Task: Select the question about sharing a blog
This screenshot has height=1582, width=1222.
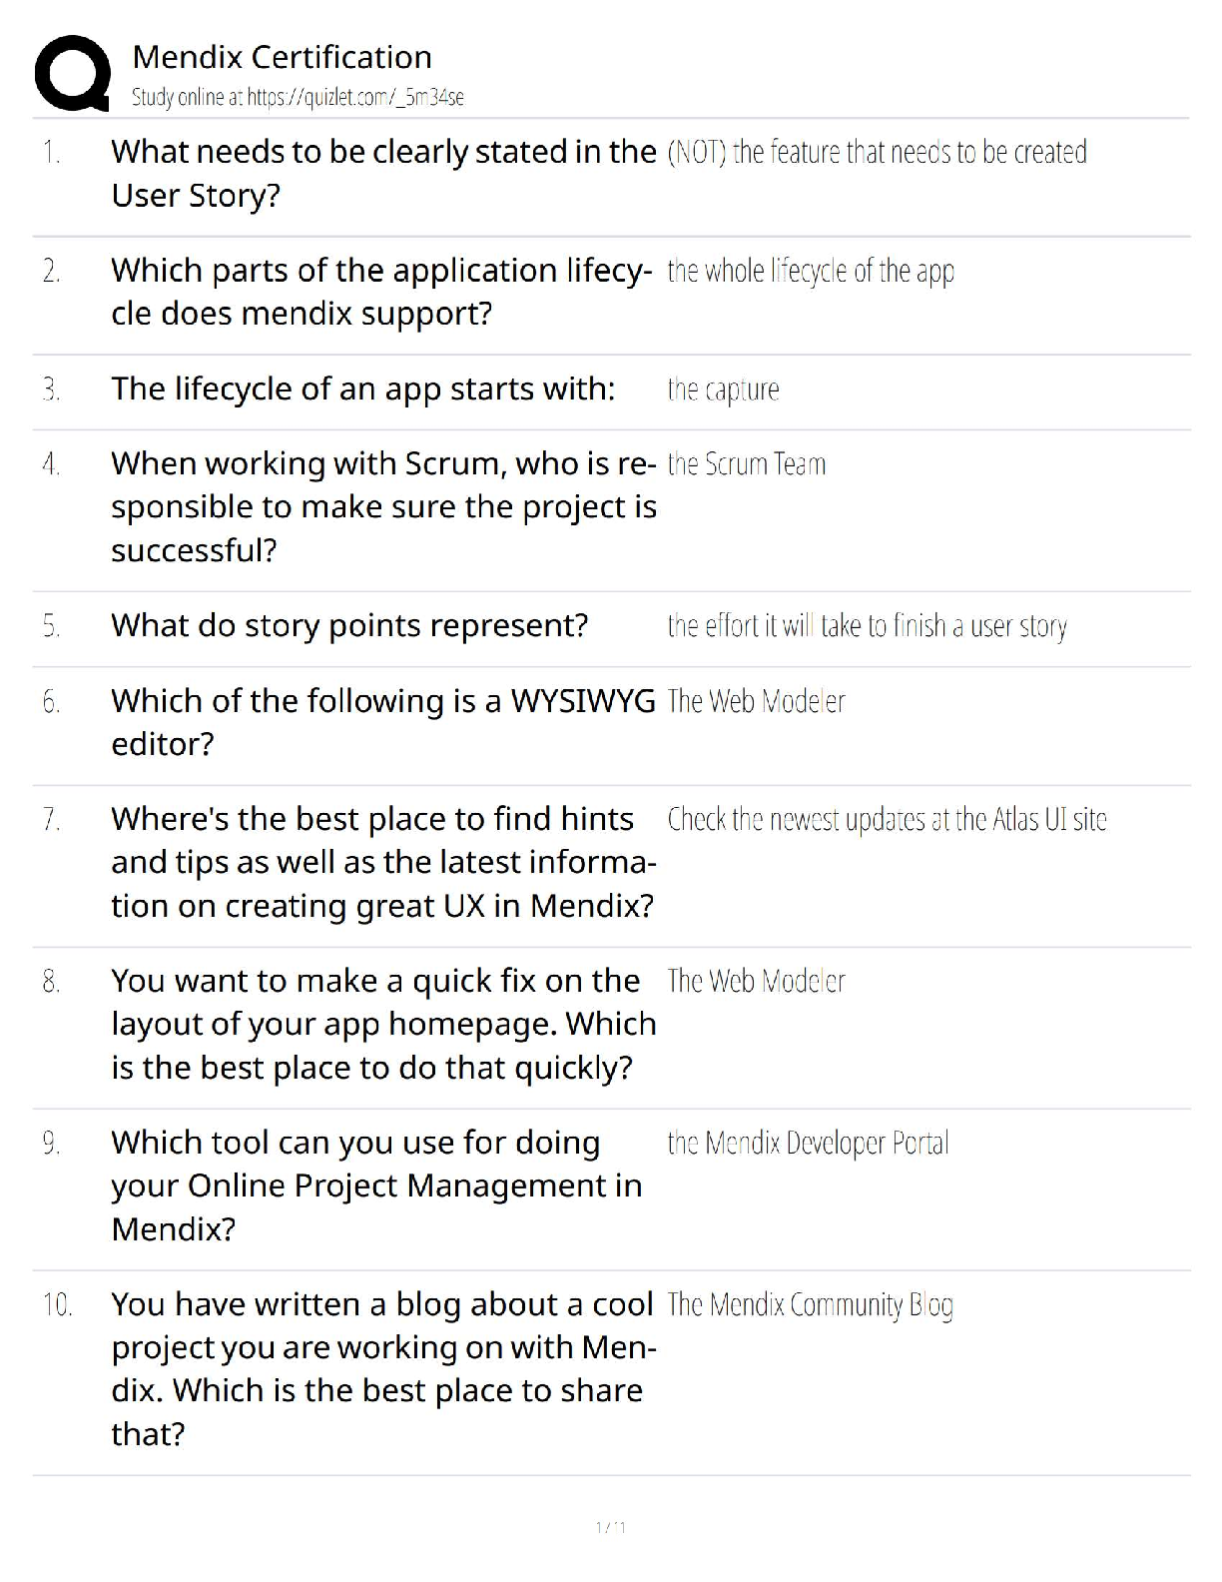Action: (383, 1368)
